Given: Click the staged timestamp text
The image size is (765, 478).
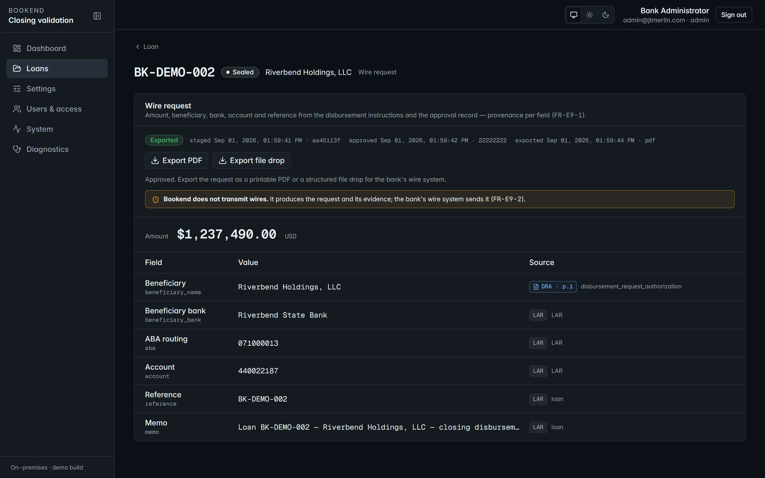Looking at the screenshot, I should (x=265, y=140).
